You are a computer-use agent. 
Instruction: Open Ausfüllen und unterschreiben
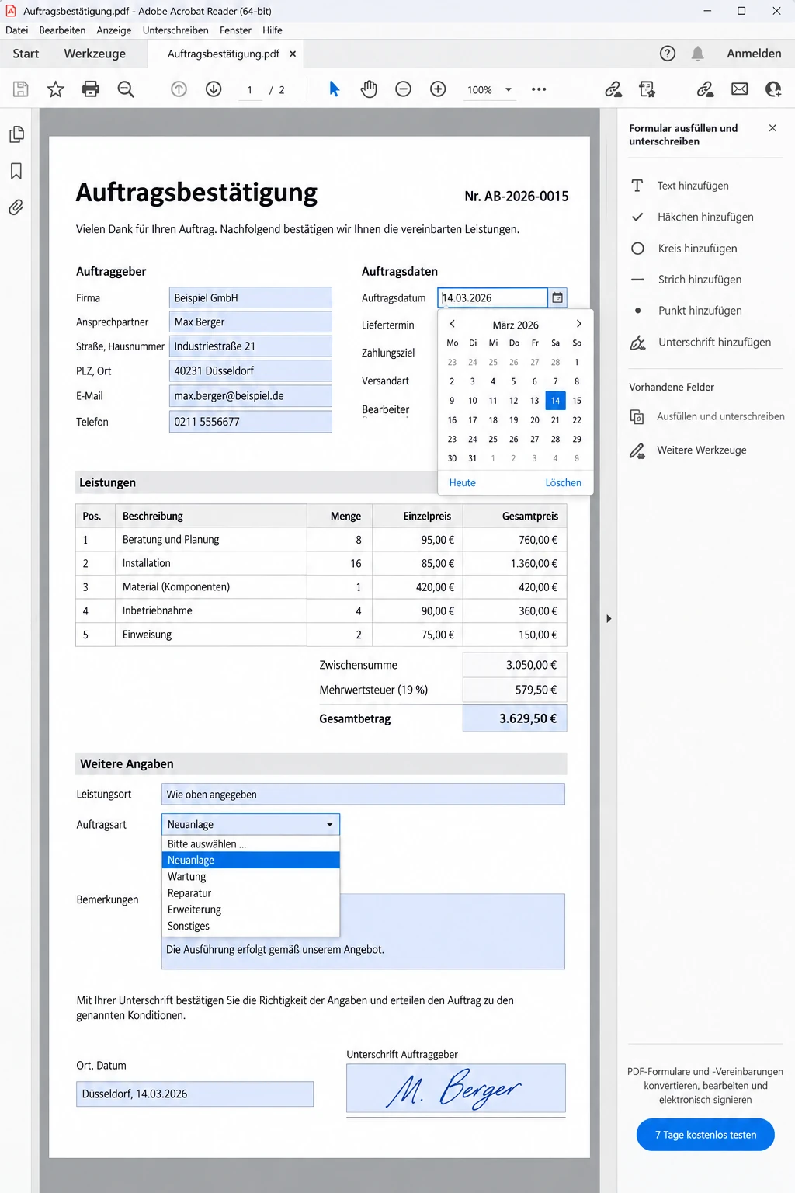(706, 416)
